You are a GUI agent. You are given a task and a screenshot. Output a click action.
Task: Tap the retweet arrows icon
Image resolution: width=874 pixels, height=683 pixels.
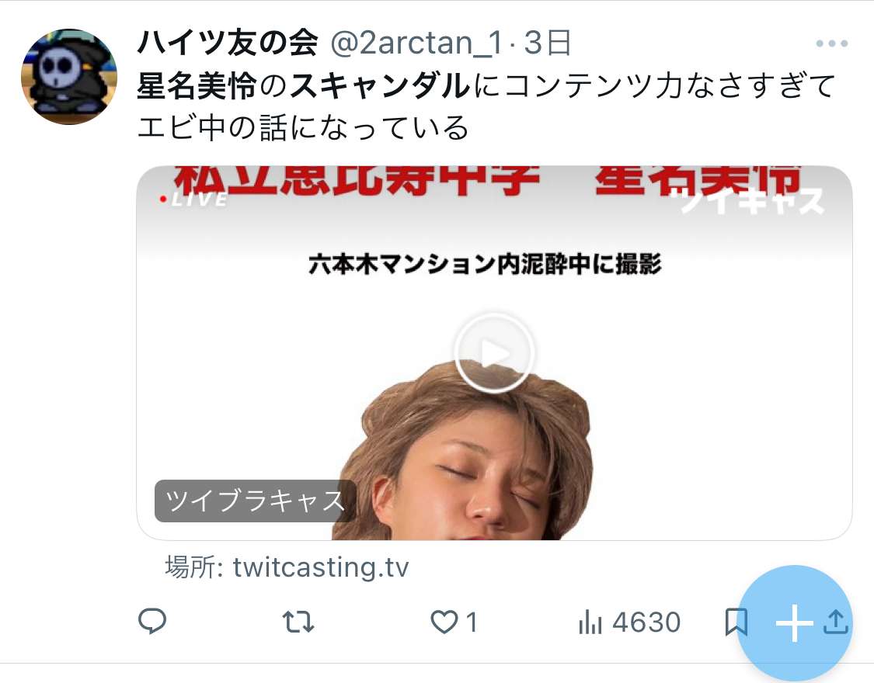pos(298,622)
